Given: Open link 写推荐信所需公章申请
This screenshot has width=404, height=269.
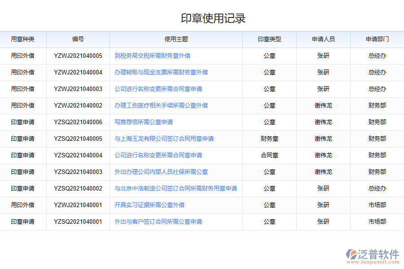Looking at the screenshot, I should click(144, 122).
